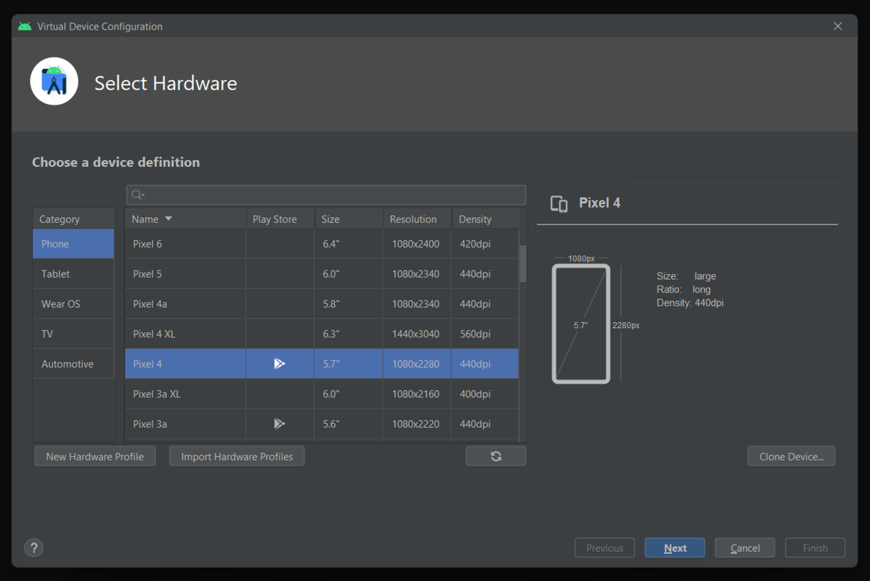Click the Next button
This screenshot has width=870, height=581.
(675, 548)
